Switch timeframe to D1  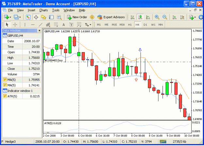pos(145,24)
